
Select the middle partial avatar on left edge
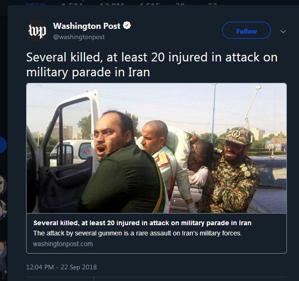tap(2, 209)
